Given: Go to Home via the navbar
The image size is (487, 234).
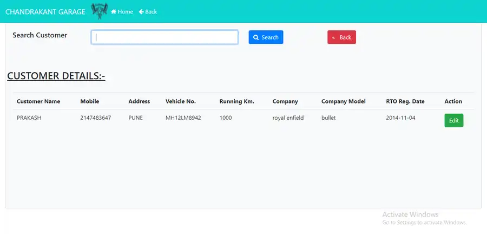Looking at the screenshot, I should pos(122,11).
